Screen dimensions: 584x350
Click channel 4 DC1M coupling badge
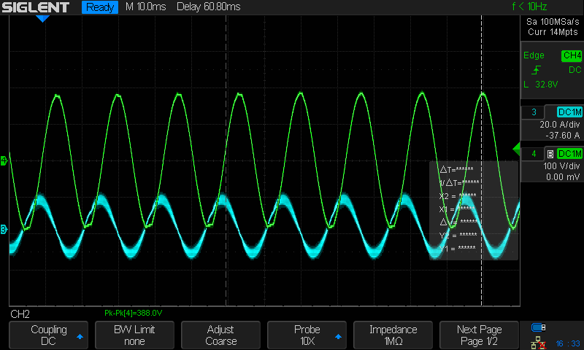tap(570, 154)
